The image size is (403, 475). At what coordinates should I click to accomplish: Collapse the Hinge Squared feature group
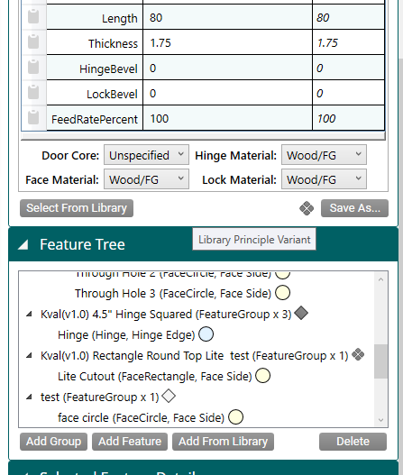click(29, 315)
